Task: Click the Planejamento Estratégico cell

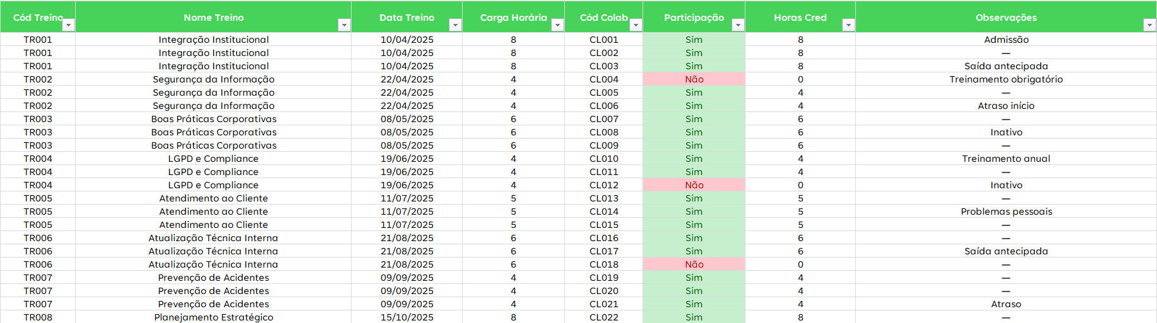Action: point(213,317)
